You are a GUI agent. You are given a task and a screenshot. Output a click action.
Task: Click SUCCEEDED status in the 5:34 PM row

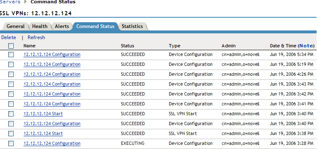pos(133,54)
